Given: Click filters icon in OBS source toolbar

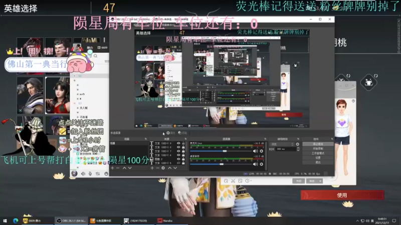Looking at the screenshot, I should [180, 133].
